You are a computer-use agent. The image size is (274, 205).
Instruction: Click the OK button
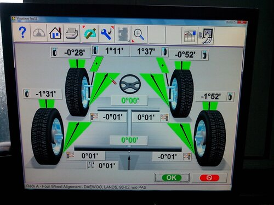click(172, 178)
